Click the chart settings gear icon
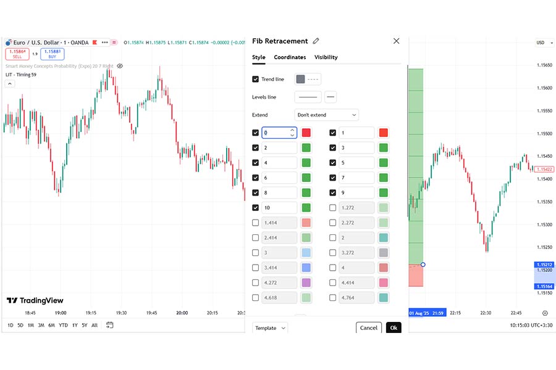 point(545,313)
